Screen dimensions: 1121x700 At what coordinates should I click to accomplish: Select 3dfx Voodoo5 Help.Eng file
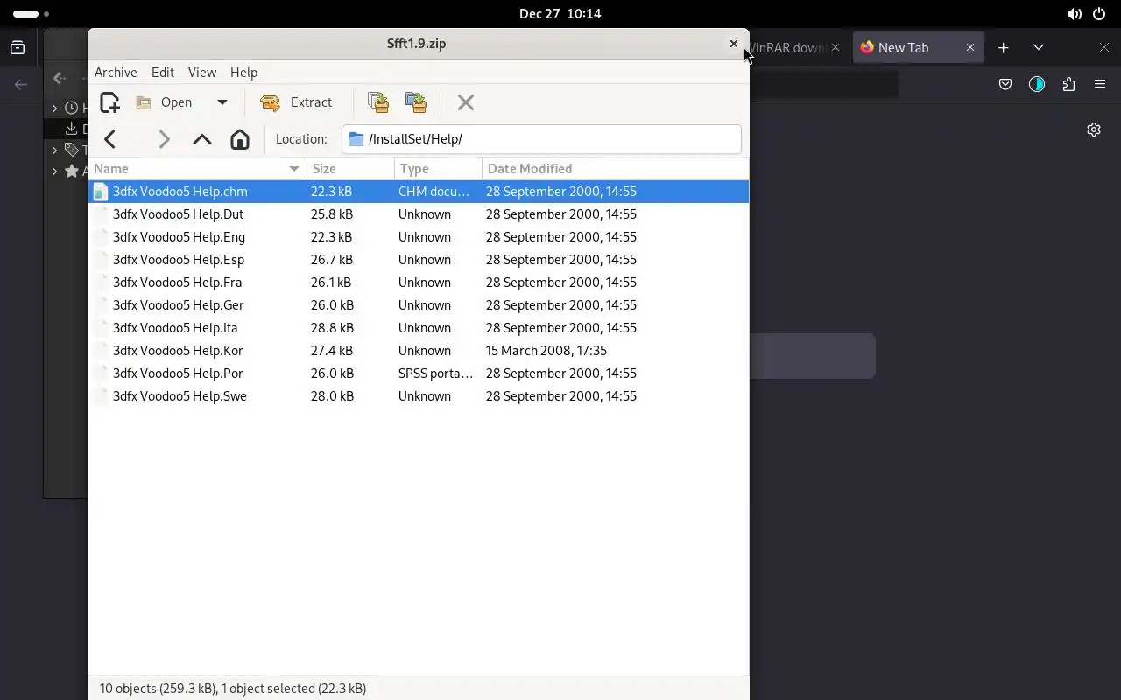tap(419, 237)
